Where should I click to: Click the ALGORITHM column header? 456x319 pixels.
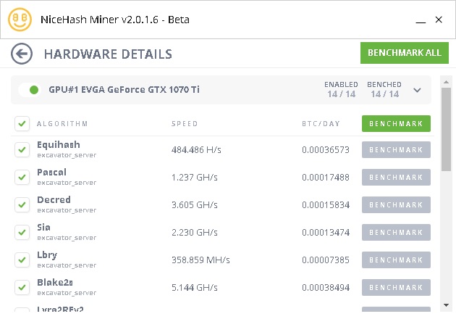pos(62,124)
